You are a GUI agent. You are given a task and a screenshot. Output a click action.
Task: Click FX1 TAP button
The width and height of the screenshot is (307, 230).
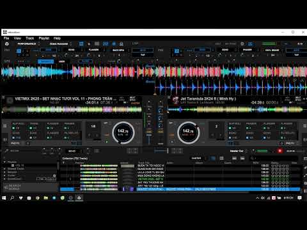(x=143, y=55)
